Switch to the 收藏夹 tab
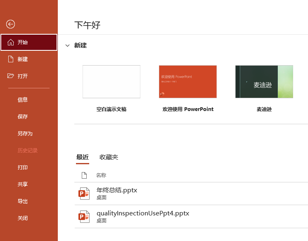The height and width of the screenshot is (241, 308). click(109, 157)
